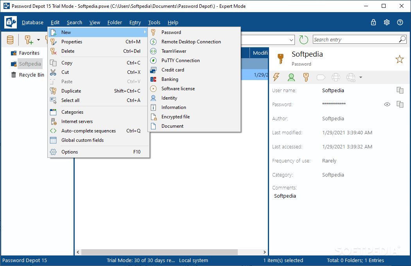Click the horizontal scrollbar thumb
Viewport: 411px width, 266px height.
tap(160, 252)
